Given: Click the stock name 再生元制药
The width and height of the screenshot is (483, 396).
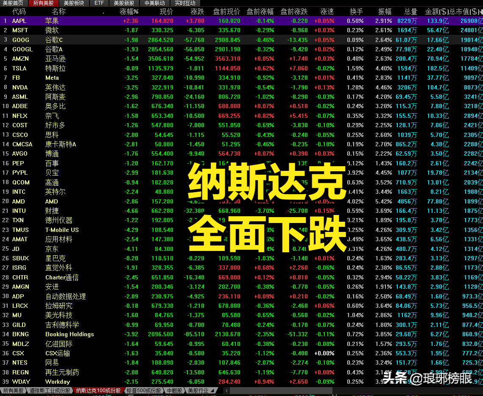Looking at the screenshot, I should click(x=62, y=372).
